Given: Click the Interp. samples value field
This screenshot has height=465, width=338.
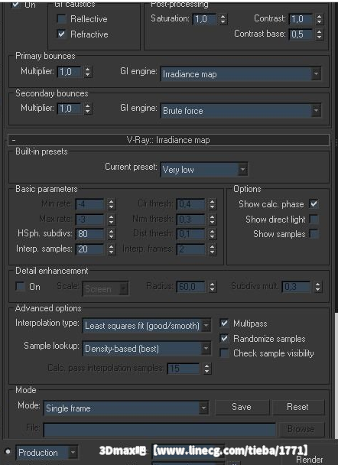Looking at the screenshot, I should point(90,249).
